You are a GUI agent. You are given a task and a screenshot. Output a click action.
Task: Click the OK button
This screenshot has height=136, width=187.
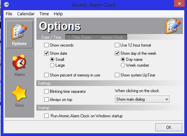point(169,127)
